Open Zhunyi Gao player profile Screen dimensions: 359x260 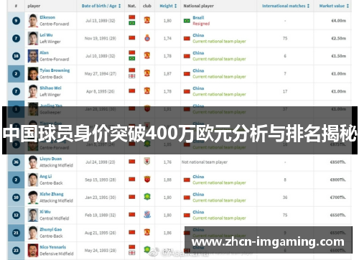point(51,229)
